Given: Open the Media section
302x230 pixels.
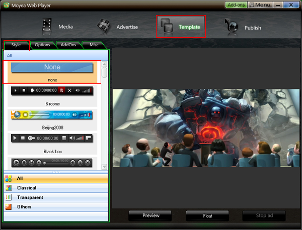Looking at the screenshot, I should pyautogui.click(x=58, y=27).
